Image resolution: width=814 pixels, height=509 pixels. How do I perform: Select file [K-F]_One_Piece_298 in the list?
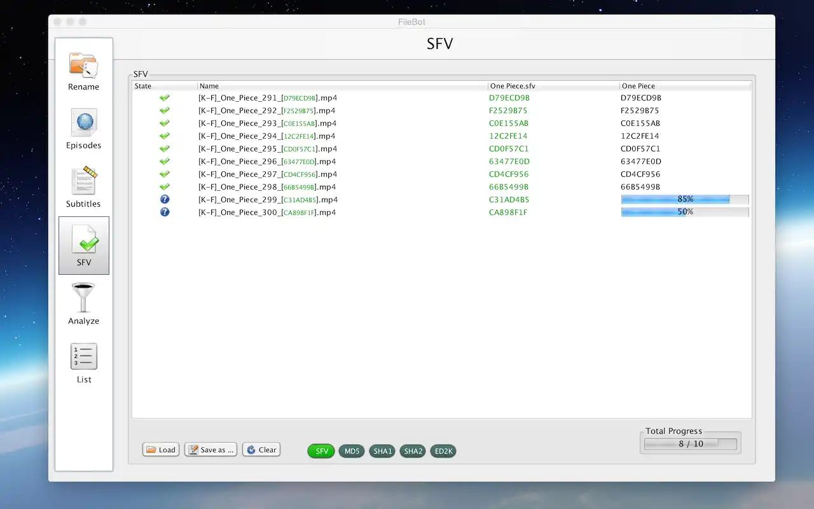(x=267, y=187)
